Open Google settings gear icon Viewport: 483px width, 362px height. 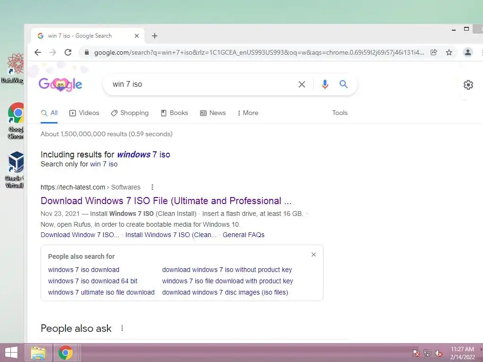tap(468, 85)
